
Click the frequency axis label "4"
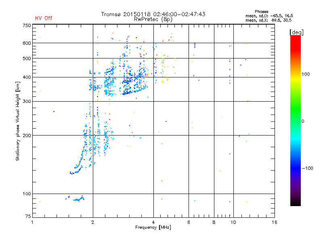point(153,222)
